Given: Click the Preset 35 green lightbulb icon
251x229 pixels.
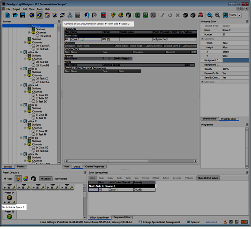Looking at the screenshot, I should point(10,217).
